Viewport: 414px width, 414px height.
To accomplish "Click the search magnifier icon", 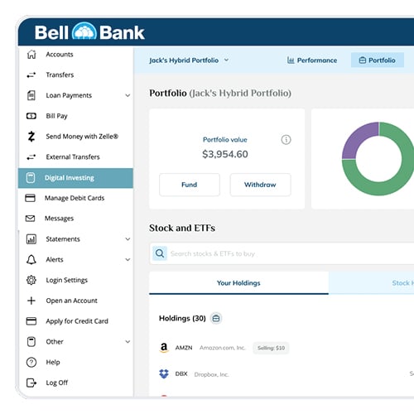I will 160,253.
